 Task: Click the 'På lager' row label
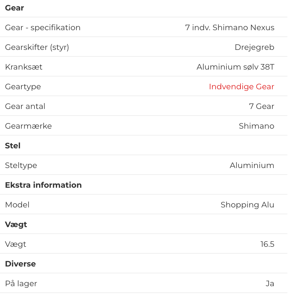21,284
